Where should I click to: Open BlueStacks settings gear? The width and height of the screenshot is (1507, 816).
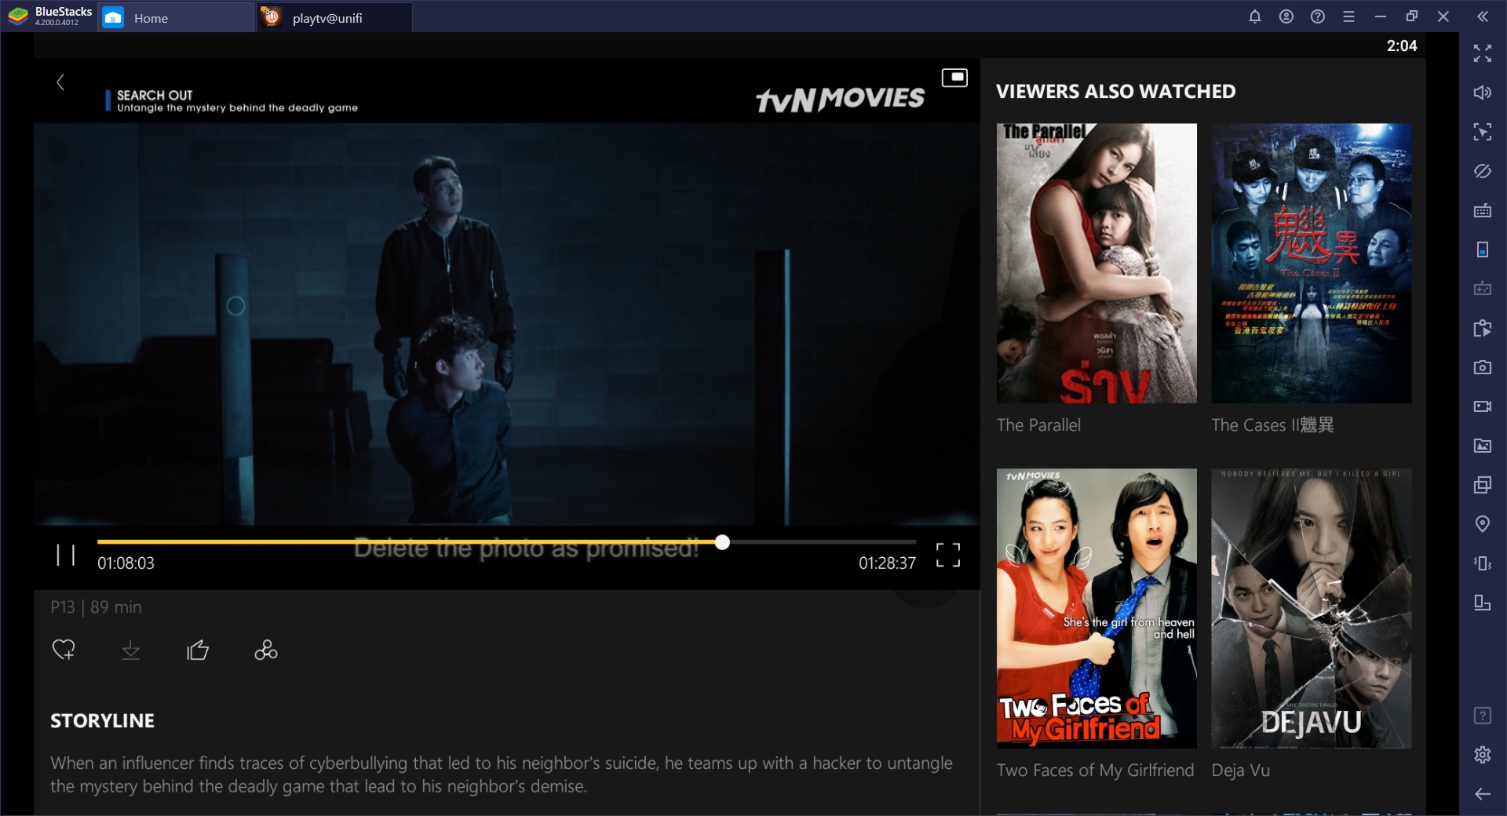pos(1483,755)
